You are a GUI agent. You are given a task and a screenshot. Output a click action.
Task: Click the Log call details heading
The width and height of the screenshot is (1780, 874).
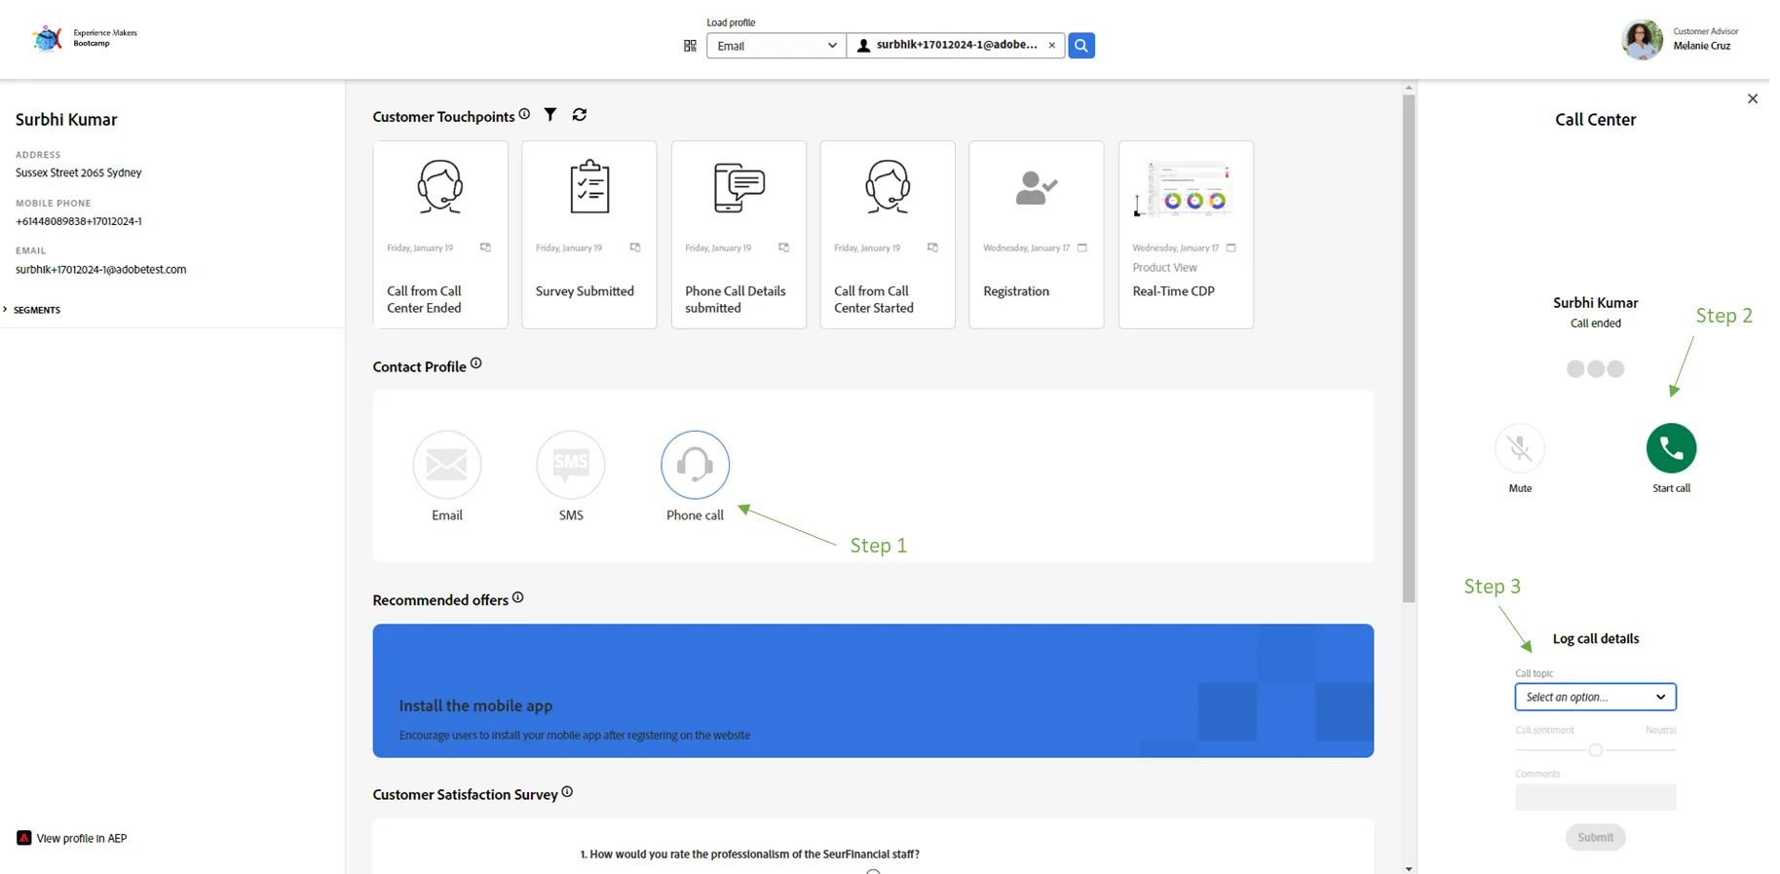click(1596, 639)
